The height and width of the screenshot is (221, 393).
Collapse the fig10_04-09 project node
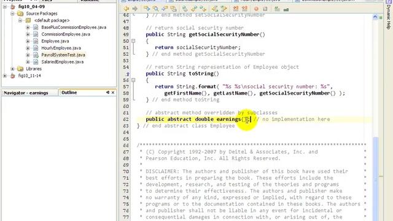[x=5, y=7]
